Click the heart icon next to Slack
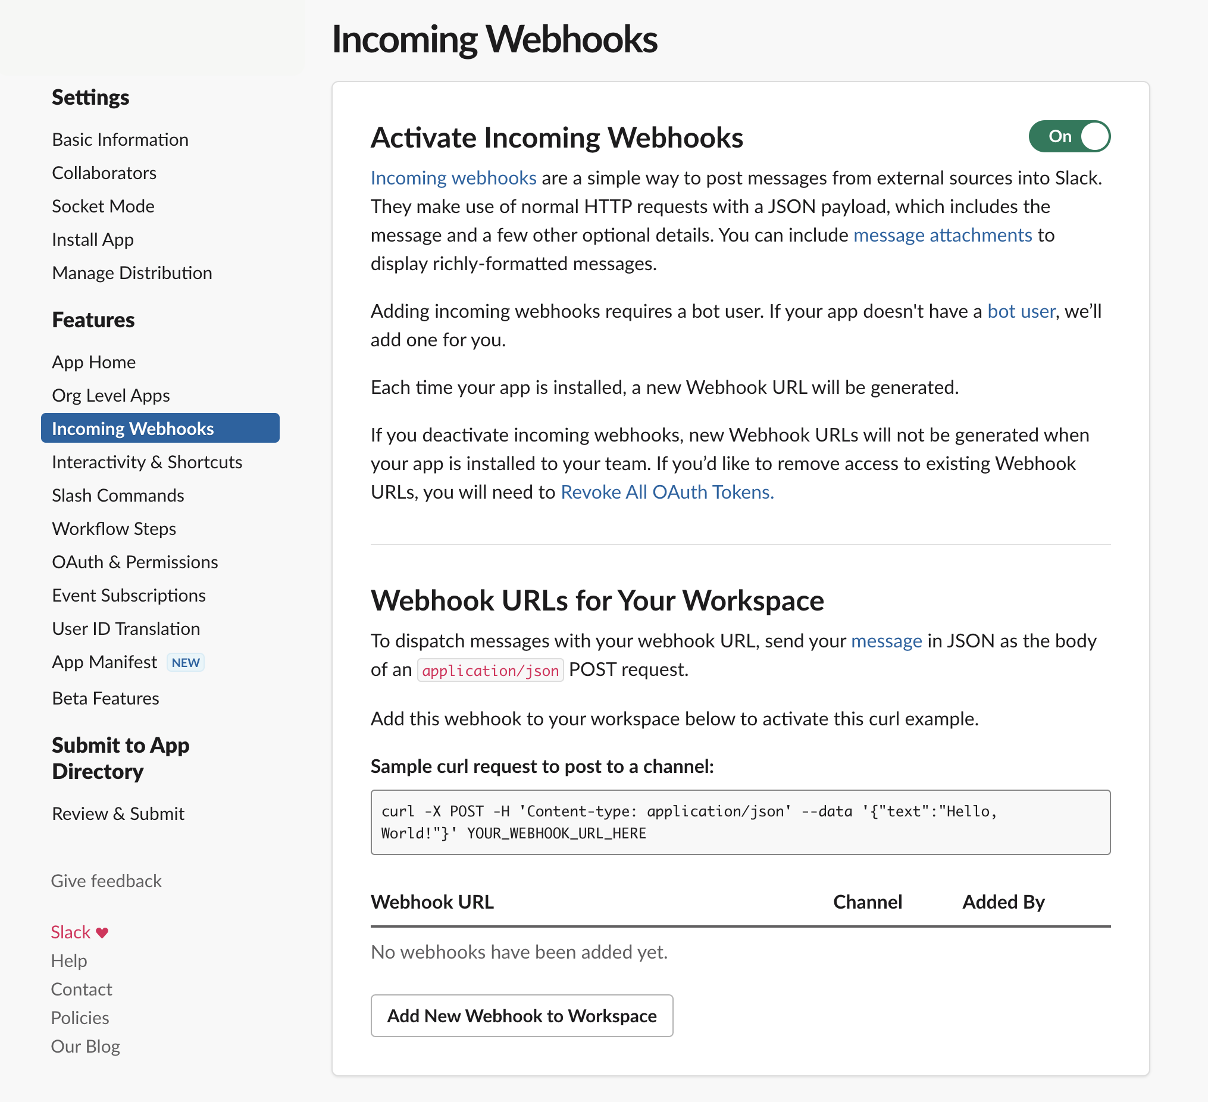 (102, 932)
